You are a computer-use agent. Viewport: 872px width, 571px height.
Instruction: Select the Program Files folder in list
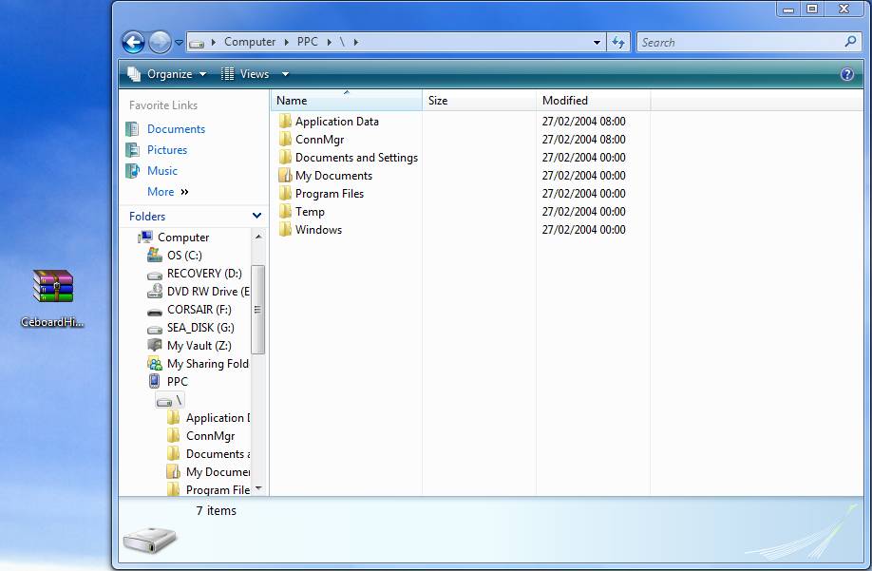329,194
